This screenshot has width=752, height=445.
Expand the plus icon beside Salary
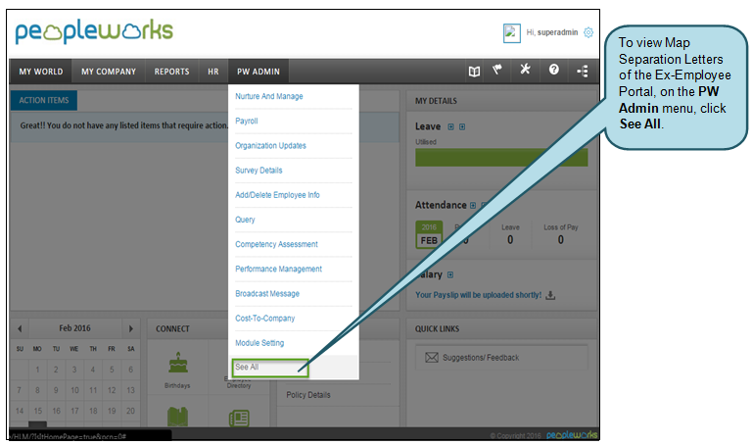[450, 275]
